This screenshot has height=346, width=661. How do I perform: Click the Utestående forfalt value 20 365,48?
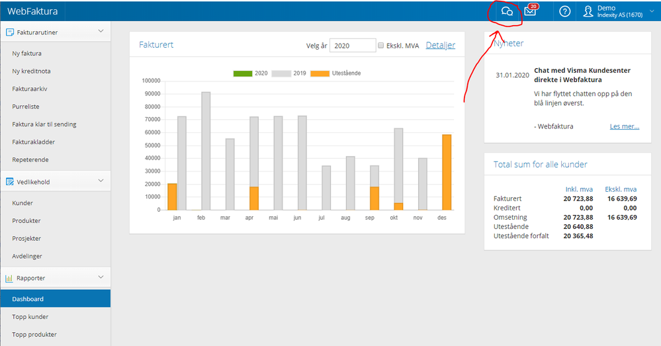click(x=578, y=236)
